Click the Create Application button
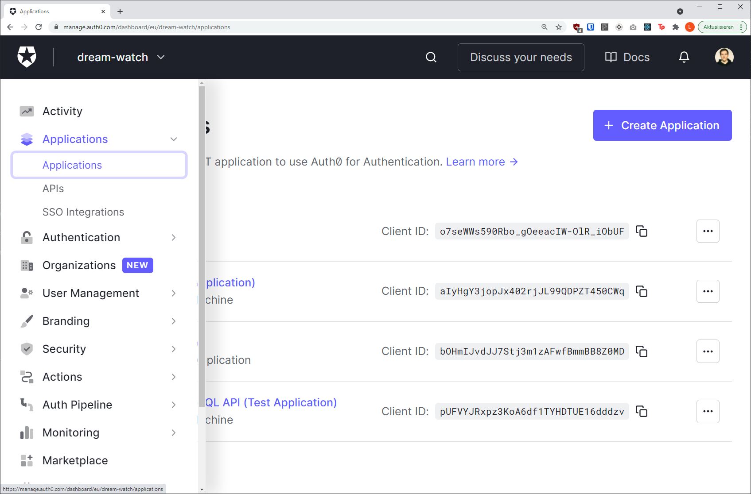The width and height of the screenshot is (751, 494). (662, 125)
